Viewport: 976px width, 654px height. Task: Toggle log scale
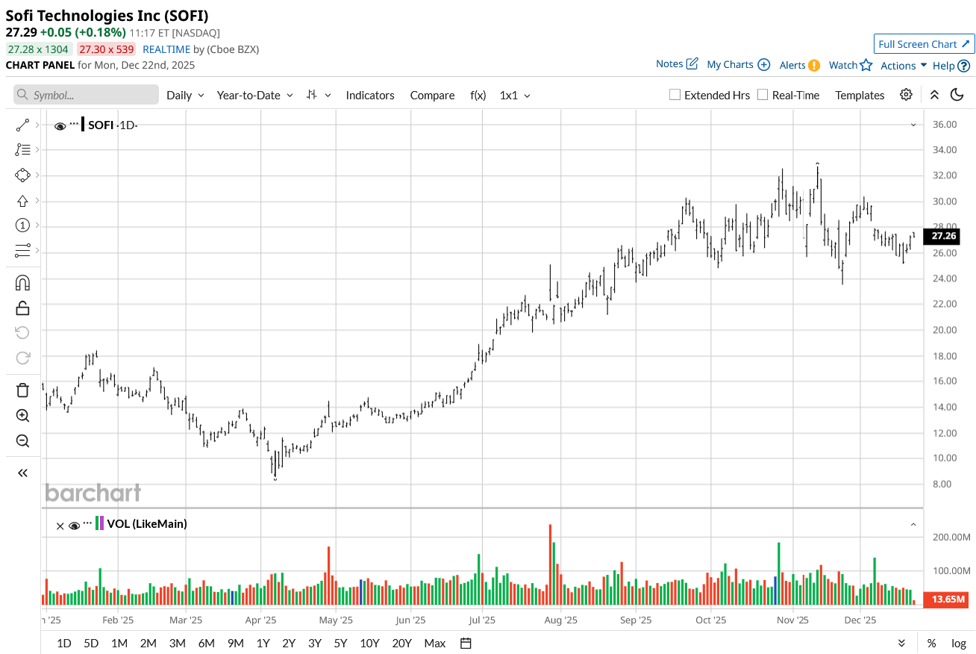click(959, 644)
